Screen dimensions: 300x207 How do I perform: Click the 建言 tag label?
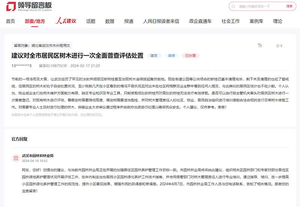click(154, 56)
